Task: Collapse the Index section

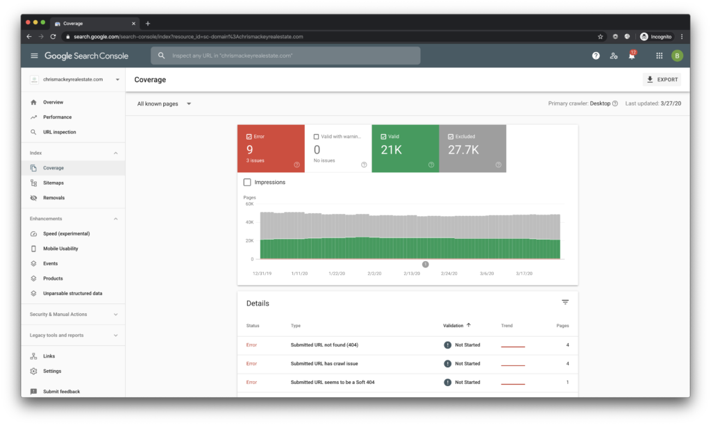Action: (116, 153)
